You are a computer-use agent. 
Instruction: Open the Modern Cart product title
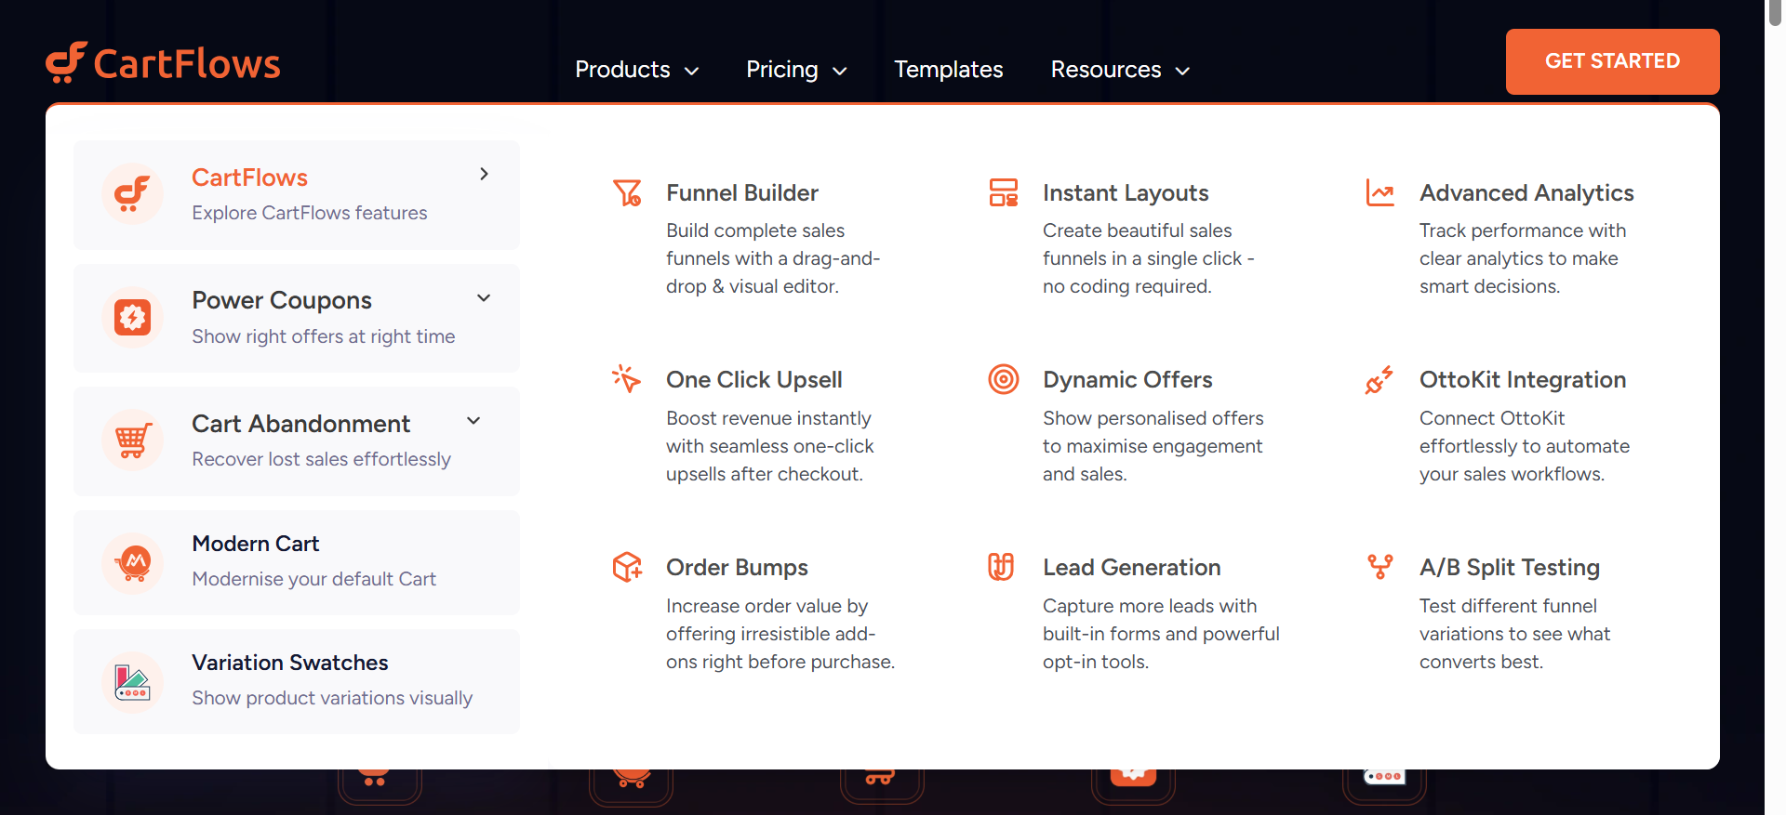(x=256, y=544)
